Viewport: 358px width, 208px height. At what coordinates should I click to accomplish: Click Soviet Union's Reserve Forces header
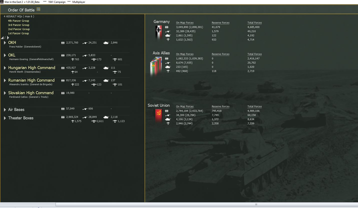221,107
